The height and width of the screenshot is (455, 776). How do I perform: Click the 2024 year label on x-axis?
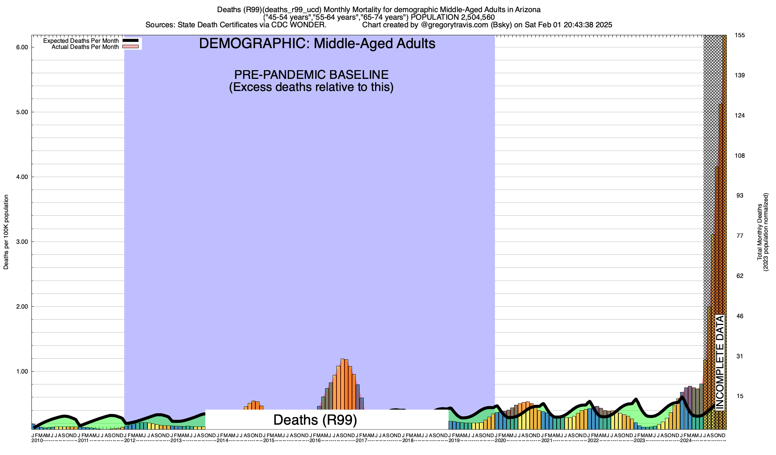click(x=685, y=441)
